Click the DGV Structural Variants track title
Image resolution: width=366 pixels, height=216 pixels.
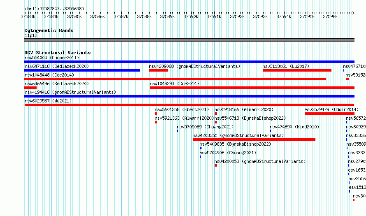point(58,53)
